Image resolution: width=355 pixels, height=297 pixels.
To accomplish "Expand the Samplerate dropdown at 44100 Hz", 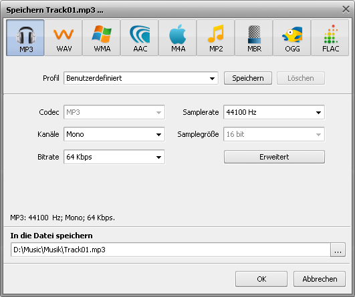I will point(274,112).
